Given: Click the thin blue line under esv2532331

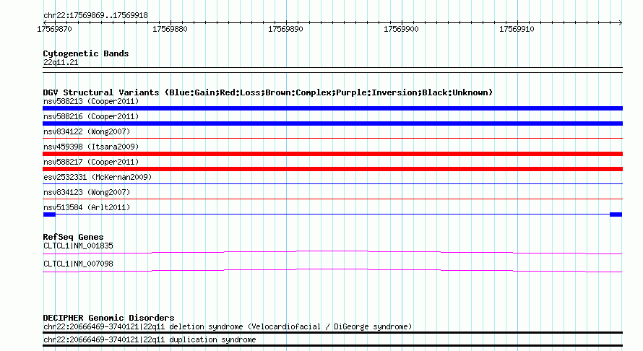Looking at the screenshot, I should click(332, 183).
